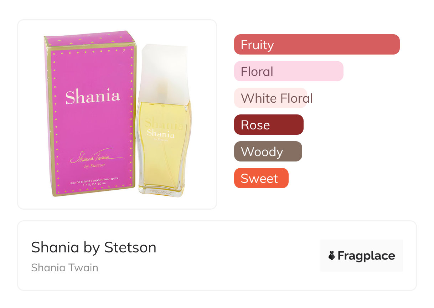The image size is (434, 308).
Task: Click the Shania label on the bottle
Action: coord(161,133)
